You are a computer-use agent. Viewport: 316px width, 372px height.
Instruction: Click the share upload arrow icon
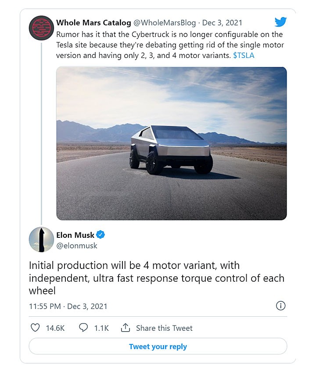(x=126, y=327)
